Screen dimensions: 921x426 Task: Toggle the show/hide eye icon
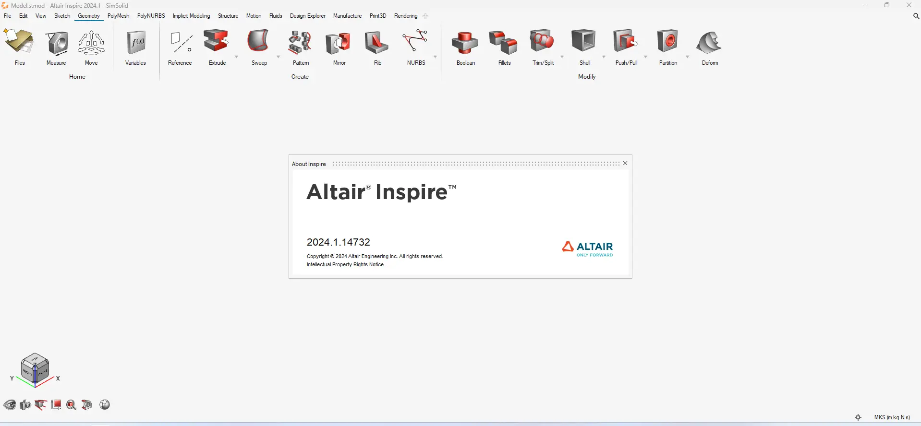tap(10, 405)
